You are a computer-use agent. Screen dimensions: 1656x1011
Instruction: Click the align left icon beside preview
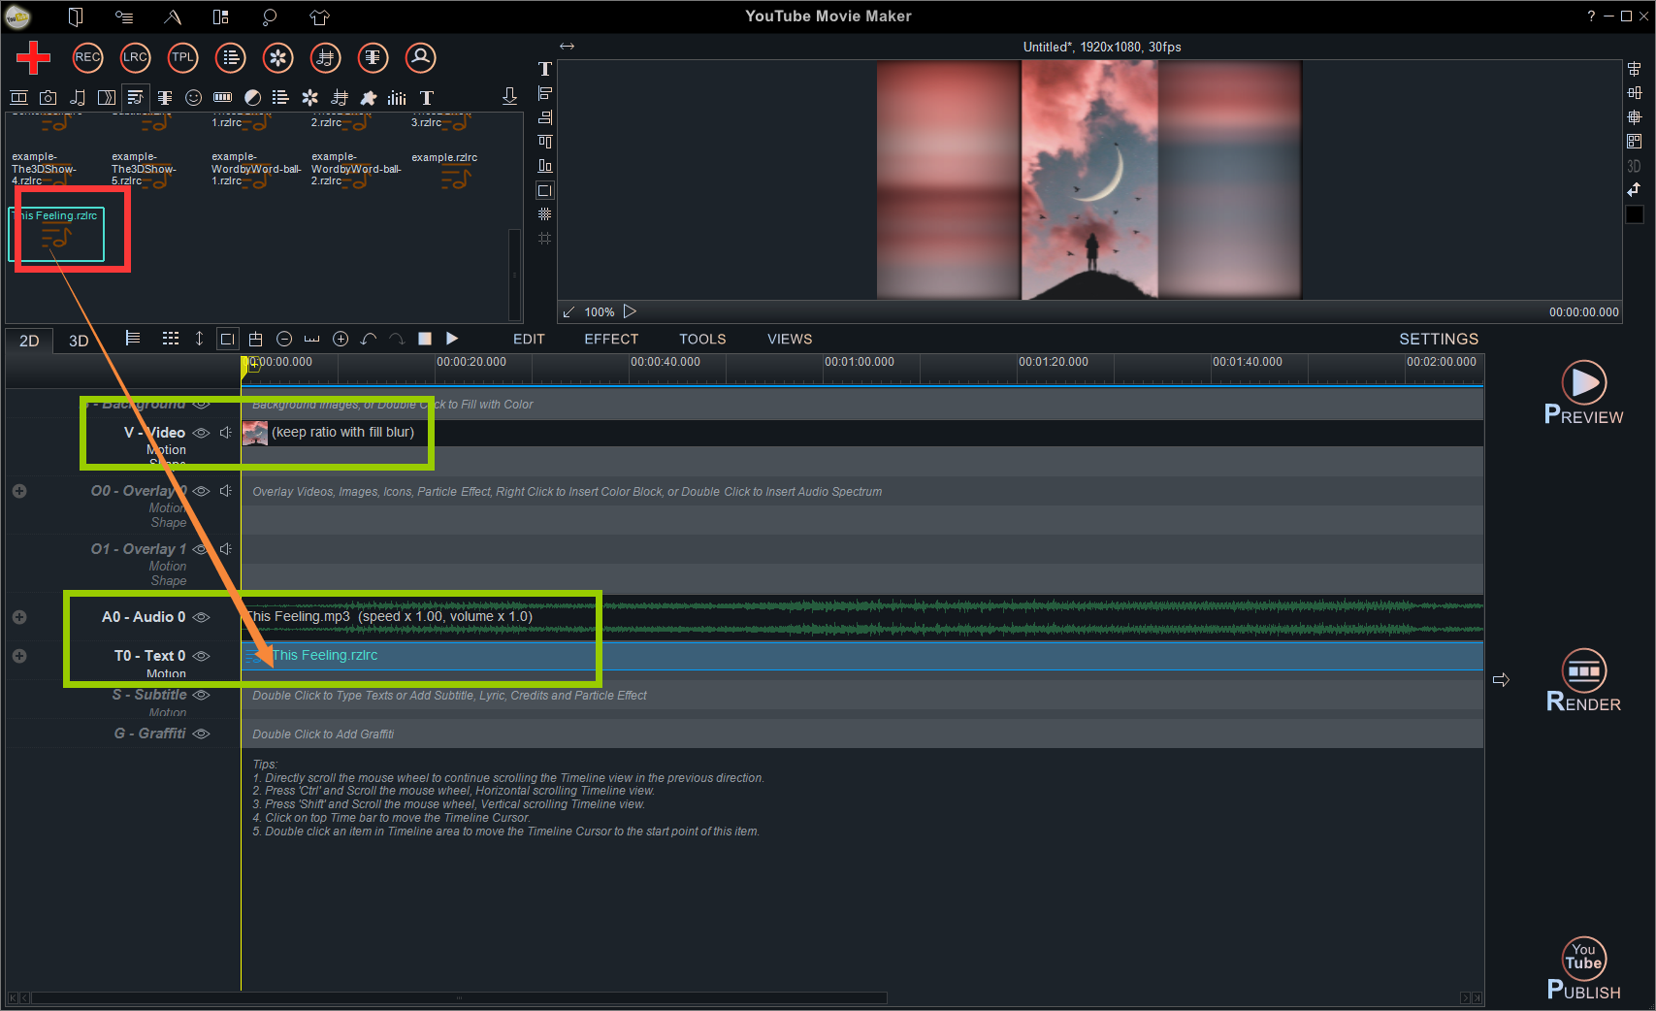545,93
